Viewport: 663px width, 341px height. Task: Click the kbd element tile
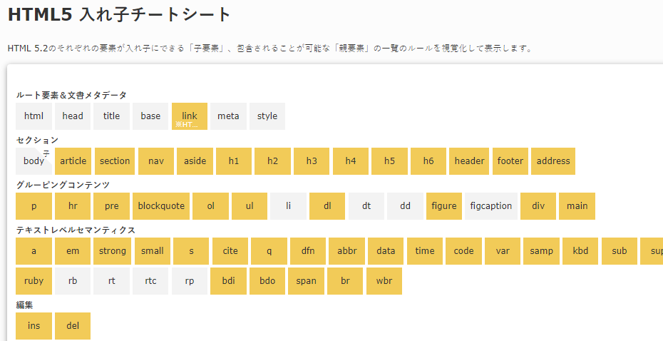tap(580, 251)
